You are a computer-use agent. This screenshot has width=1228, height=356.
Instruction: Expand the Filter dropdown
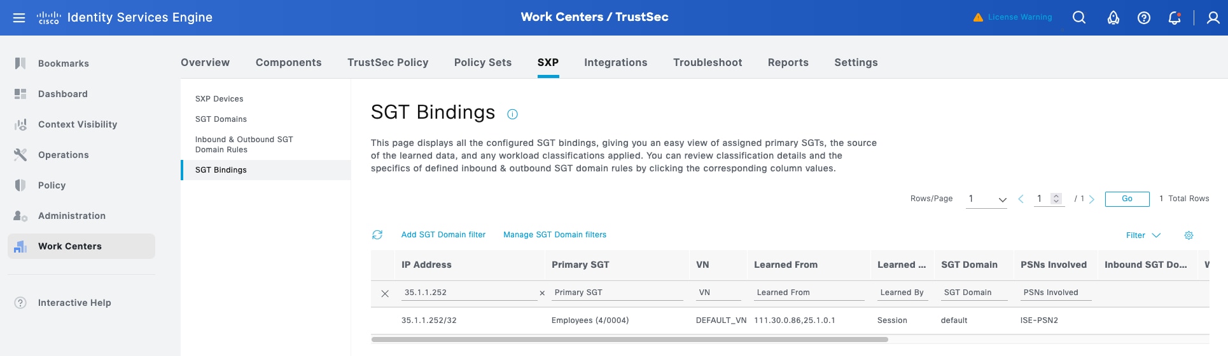tap(1143, 235)
